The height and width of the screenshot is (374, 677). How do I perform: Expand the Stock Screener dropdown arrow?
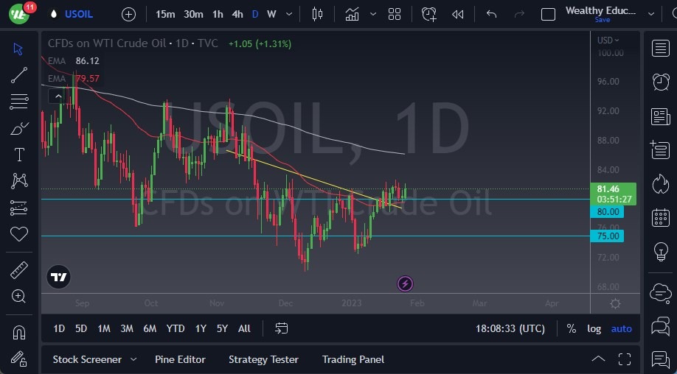pos(133,359)
